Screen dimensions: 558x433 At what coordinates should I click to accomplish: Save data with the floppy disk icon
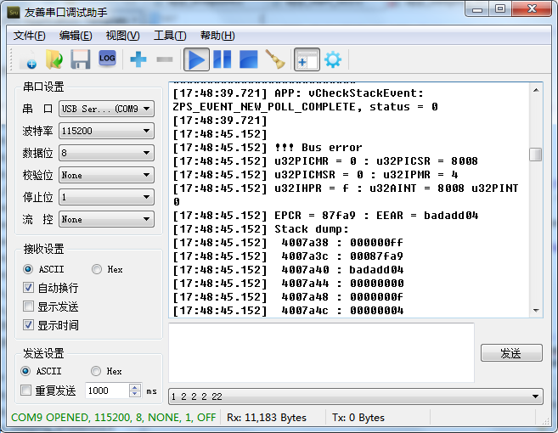(x=81, y=59)
